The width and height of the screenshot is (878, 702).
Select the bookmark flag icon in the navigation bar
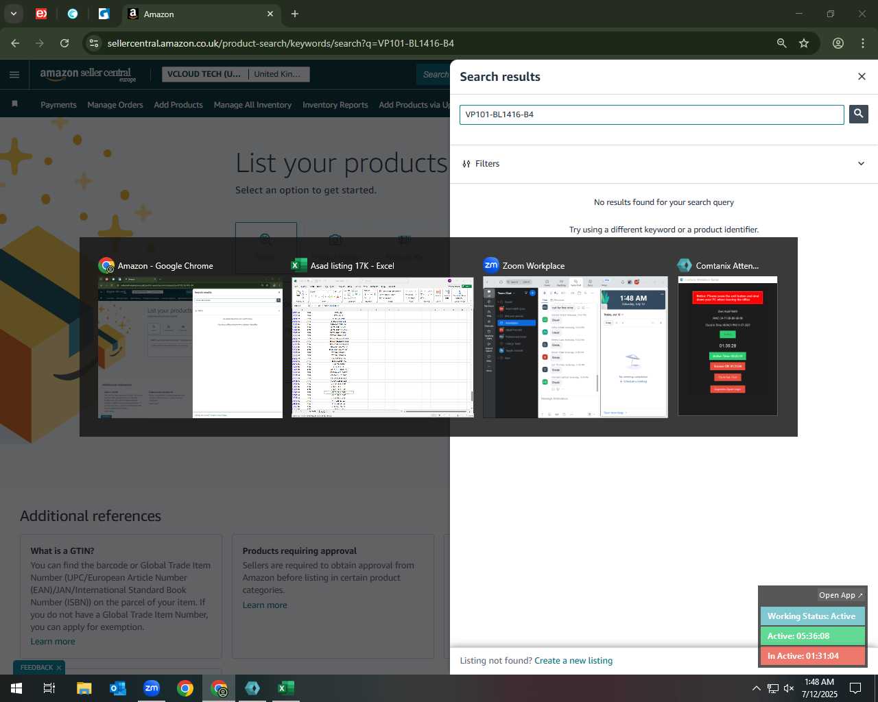coord(14,104)
